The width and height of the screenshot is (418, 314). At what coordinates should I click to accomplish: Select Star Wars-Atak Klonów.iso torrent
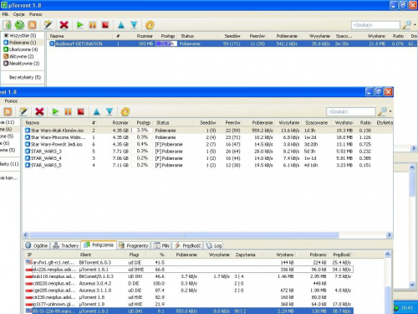pos(208,131)
